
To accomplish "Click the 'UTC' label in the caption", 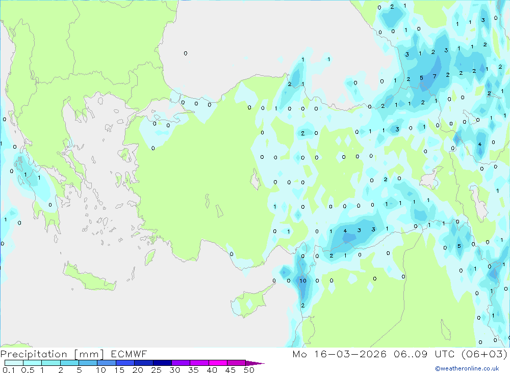I will coord(445,354).
